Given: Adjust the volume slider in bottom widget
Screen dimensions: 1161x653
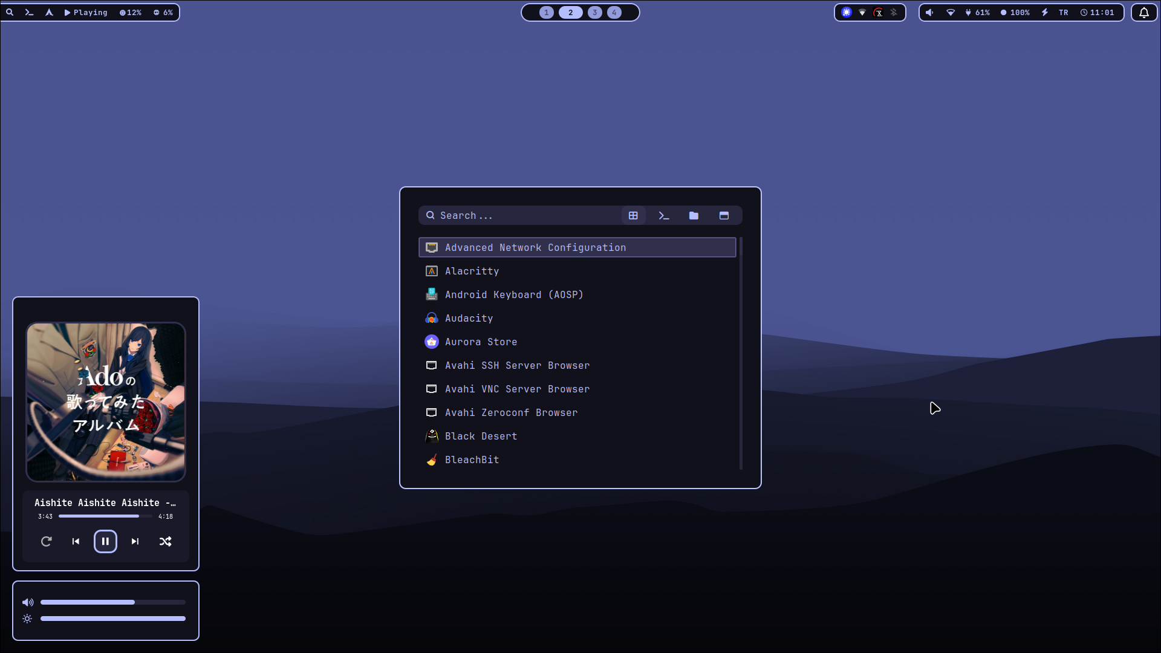Looking at the screenshot, I should (x=113, y=602).
